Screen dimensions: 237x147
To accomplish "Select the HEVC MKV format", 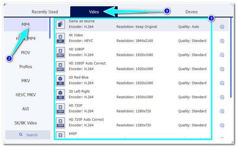I will 26,95.
